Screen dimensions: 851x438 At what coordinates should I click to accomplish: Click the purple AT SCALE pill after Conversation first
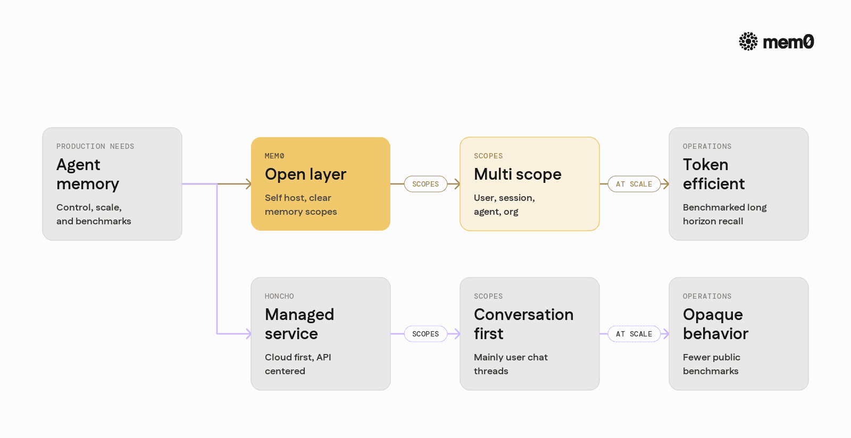click(x=634, y=334)
